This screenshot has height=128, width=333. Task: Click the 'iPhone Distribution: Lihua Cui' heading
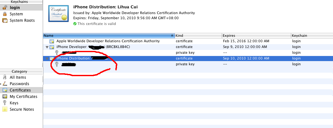click(105, 7)
